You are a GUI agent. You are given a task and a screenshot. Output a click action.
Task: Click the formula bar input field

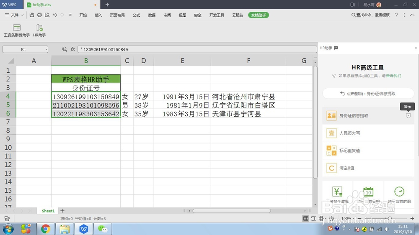point(197,49)
